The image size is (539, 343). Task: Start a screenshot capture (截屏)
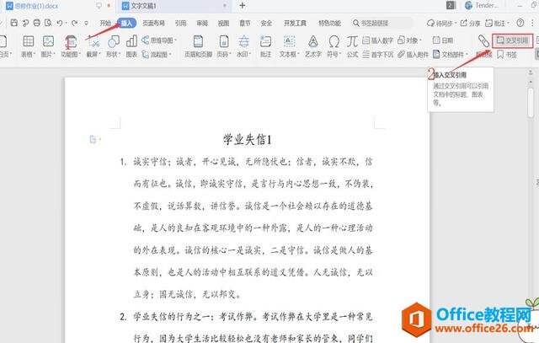point(93,46)
